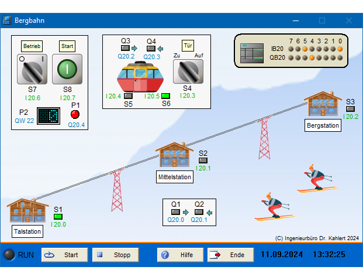Screen dimensions: 363x280
Task: Click the Talstation building
Action: (x=27, y=210)
